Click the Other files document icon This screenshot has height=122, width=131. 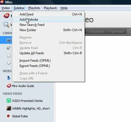[9, 55]
